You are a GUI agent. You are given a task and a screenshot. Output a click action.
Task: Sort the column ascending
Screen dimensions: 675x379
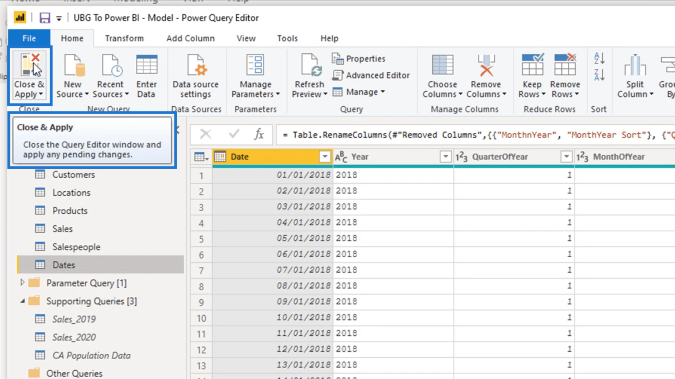pos(599,59)
